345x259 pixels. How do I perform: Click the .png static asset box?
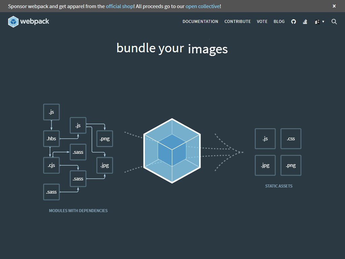pyautogui.click(x=291, y=165)
